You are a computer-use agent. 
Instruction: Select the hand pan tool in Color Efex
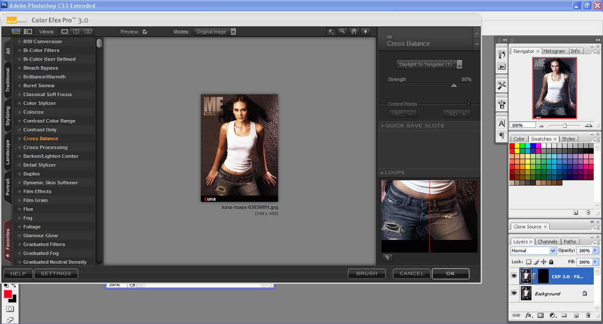click(354, 31)
